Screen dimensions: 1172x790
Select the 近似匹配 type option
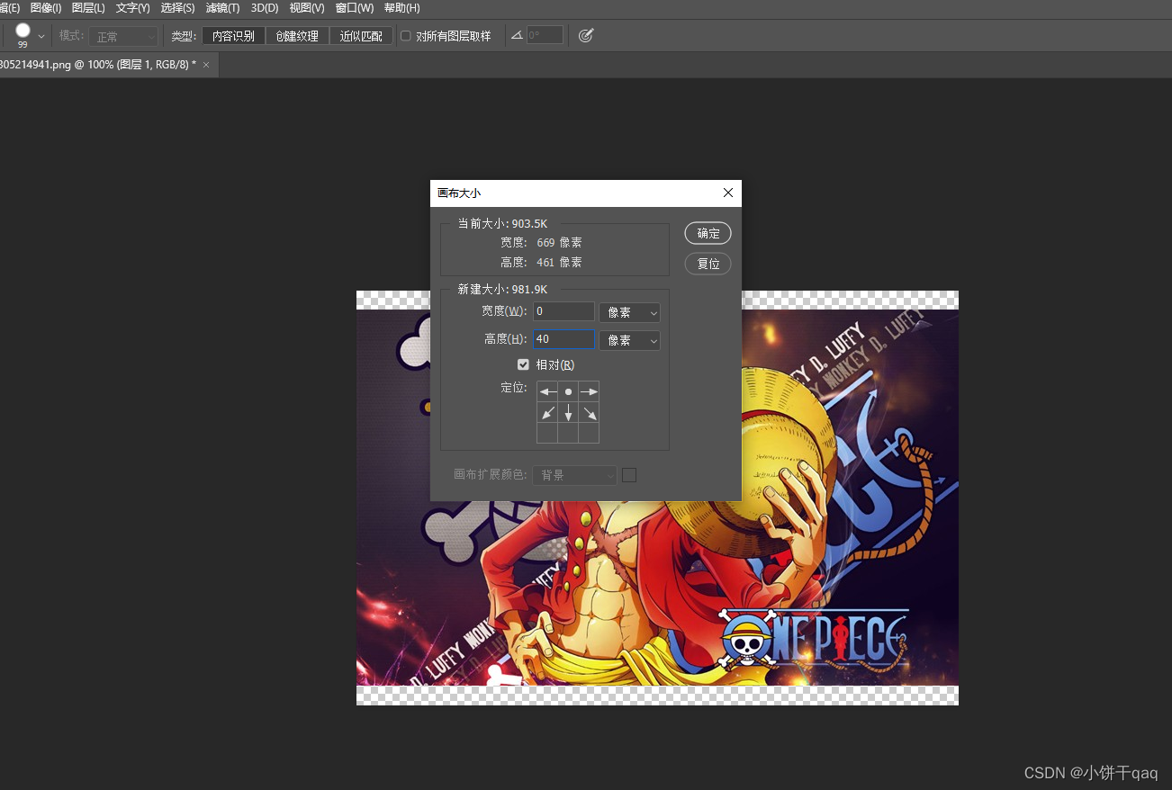pyautogui.click(x=361, y=36)
